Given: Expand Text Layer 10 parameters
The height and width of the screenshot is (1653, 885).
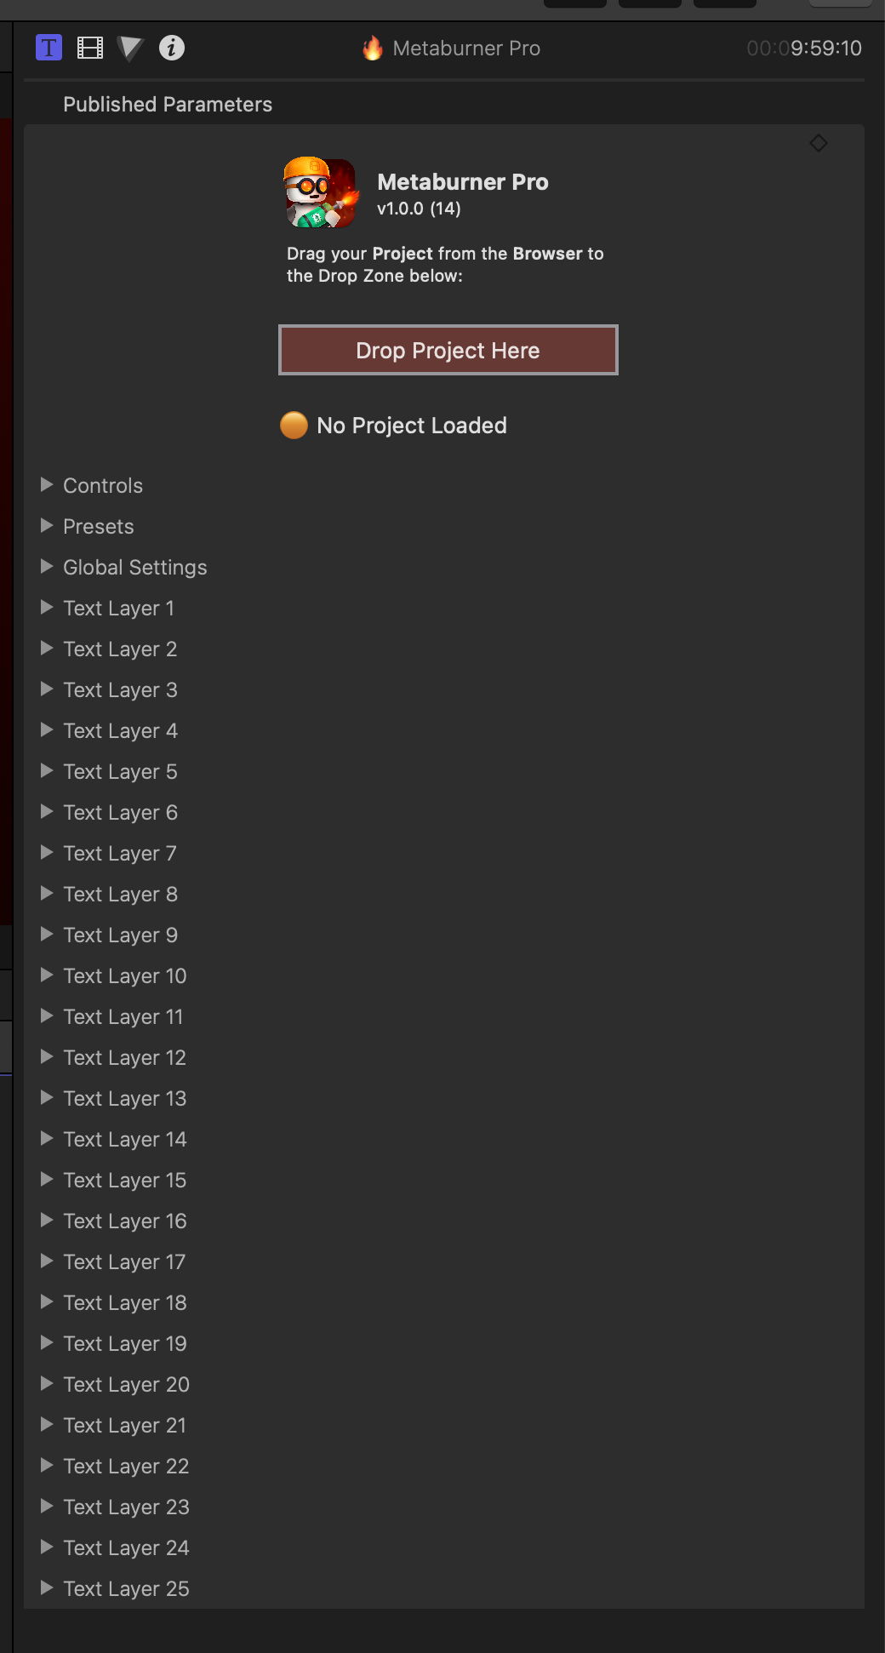Looking at the screenshot, I should coord(47,975).
